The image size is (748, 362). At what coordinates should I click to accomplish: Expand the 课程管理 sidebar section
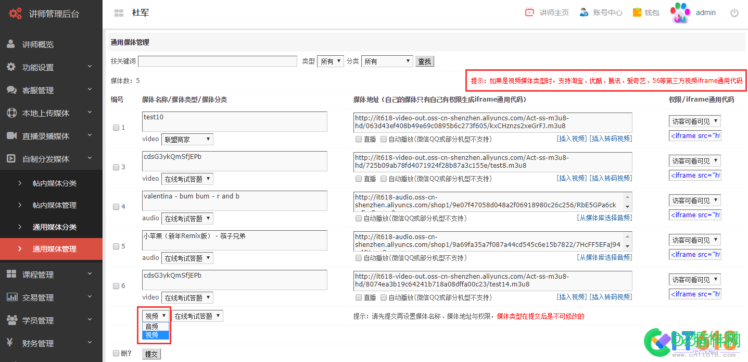pyautogui.click(x=42, y=274)
